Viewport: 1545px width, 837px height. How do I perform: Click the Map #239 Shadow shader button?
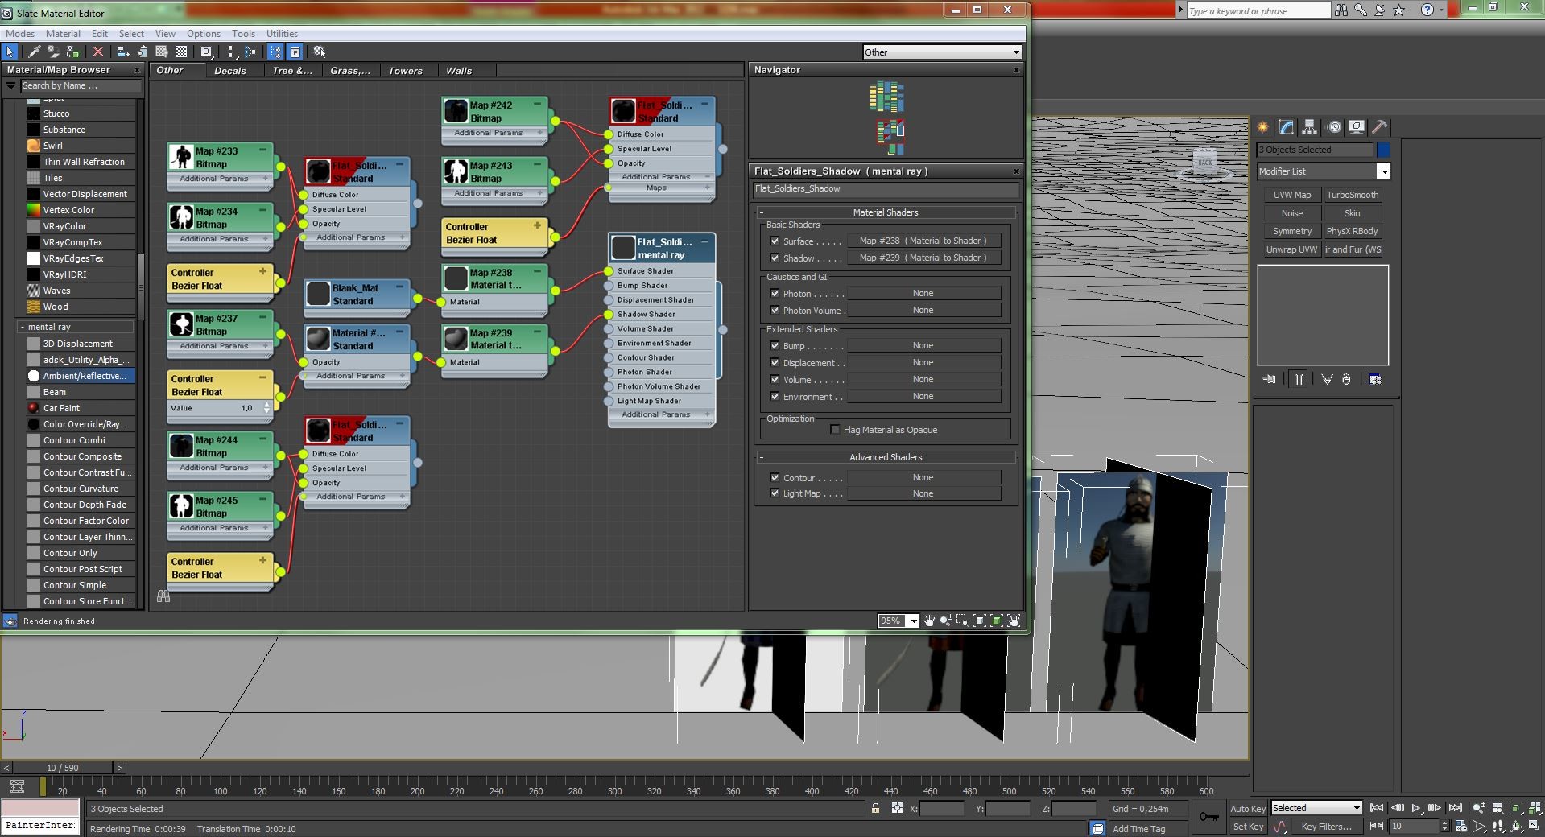[923, 258]
